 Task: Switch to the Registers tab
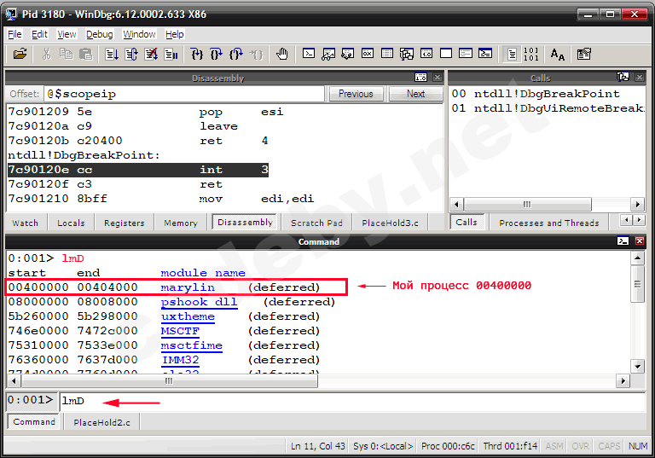124,223
